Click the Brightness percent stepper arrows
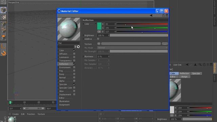Image resolution: width=217 pixels, height=122 pixels. click(x=109, y=35)
